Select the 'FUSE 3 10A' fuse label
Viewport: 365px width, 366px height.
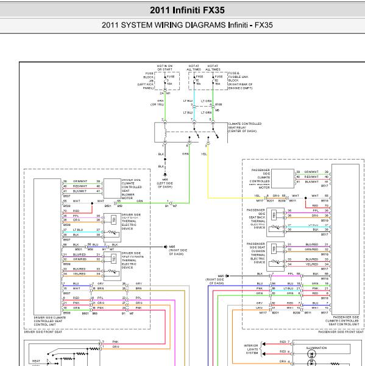pos(170,80)
